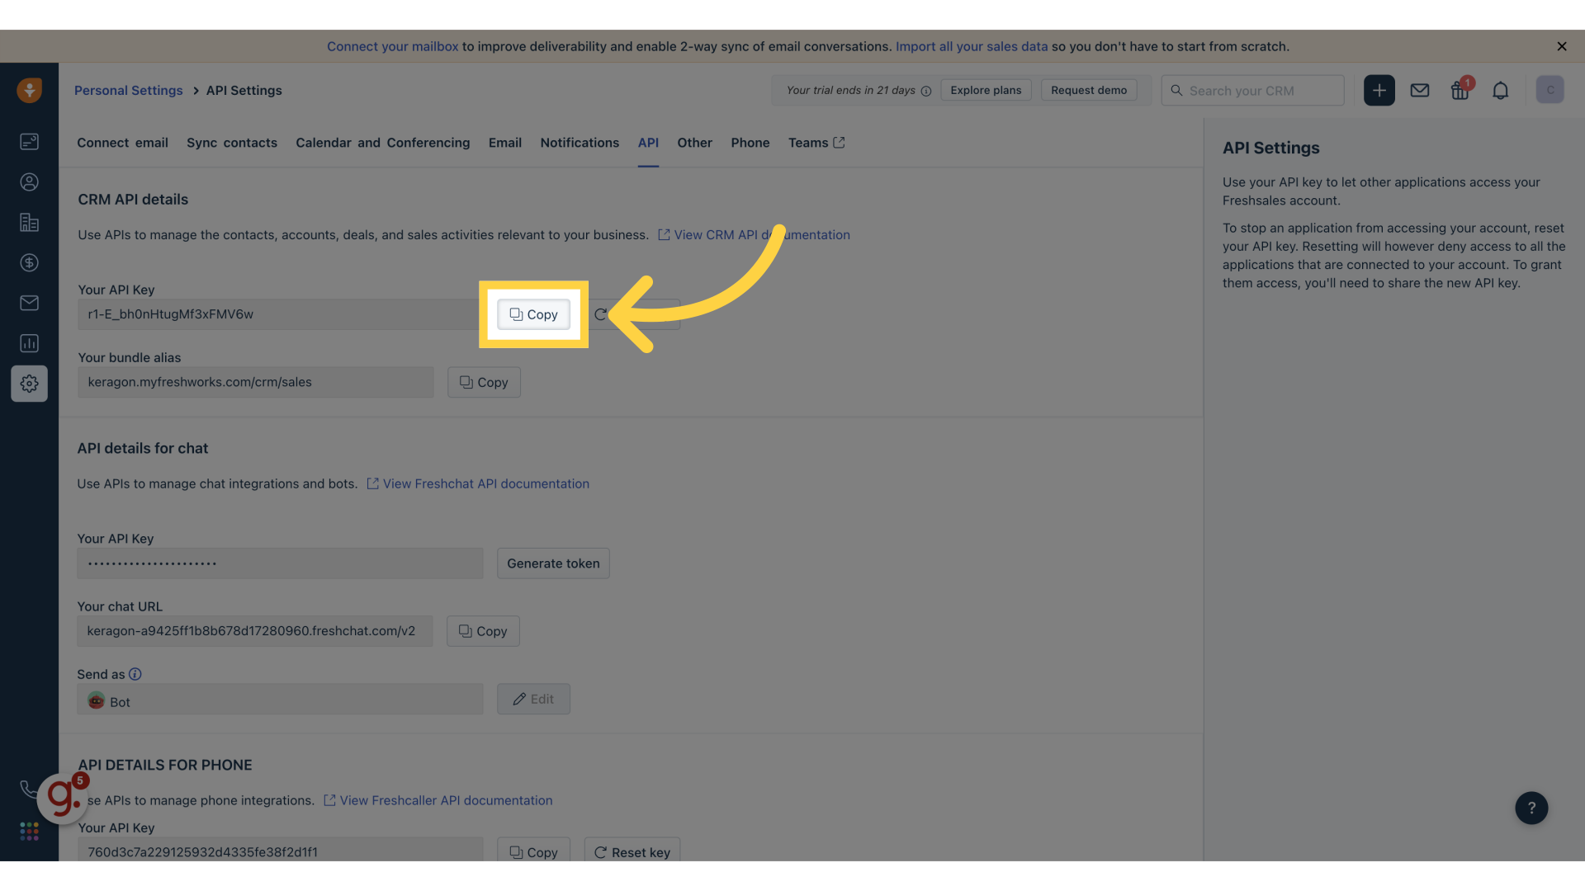Click the 'CRM API details' heading
Image resolution: width=1585 pixels, height=891 pixels.
click(133, 200)
